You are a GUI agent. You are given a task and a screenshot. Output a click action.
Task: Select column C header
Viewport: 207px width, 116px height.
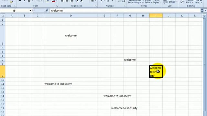click(38, 16)
